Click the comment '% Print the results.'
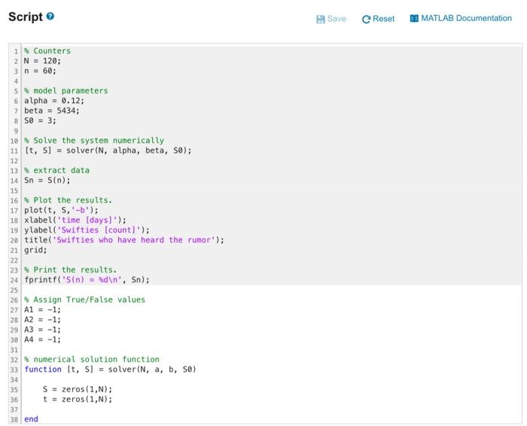Screen dimensions: 527x426 tap(70, 269)
